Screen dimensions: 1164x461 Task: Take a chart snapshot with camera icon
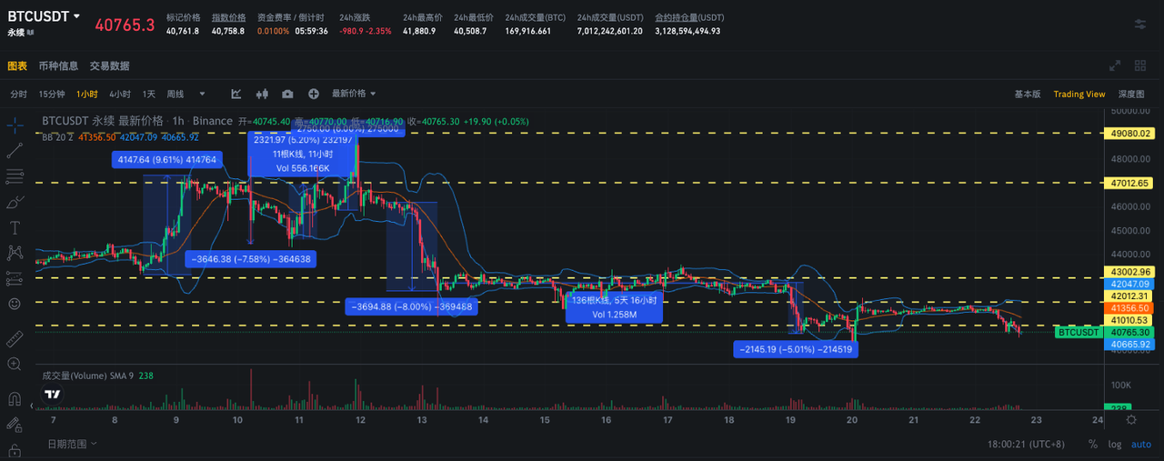point(287,94)
